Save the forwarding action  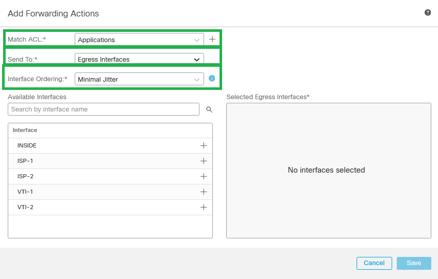click(414, 263)
